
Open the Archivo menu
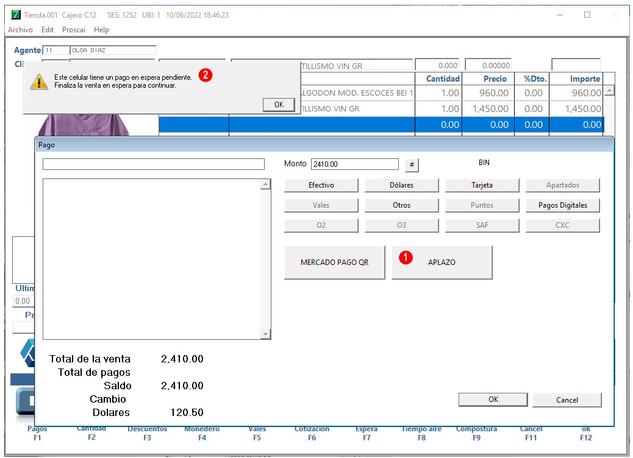20,30
